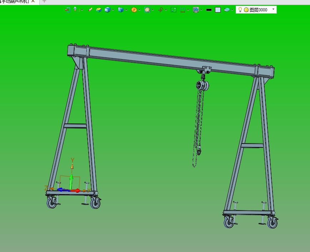
Task: Click the measure dimension icon
Action: 183,10
